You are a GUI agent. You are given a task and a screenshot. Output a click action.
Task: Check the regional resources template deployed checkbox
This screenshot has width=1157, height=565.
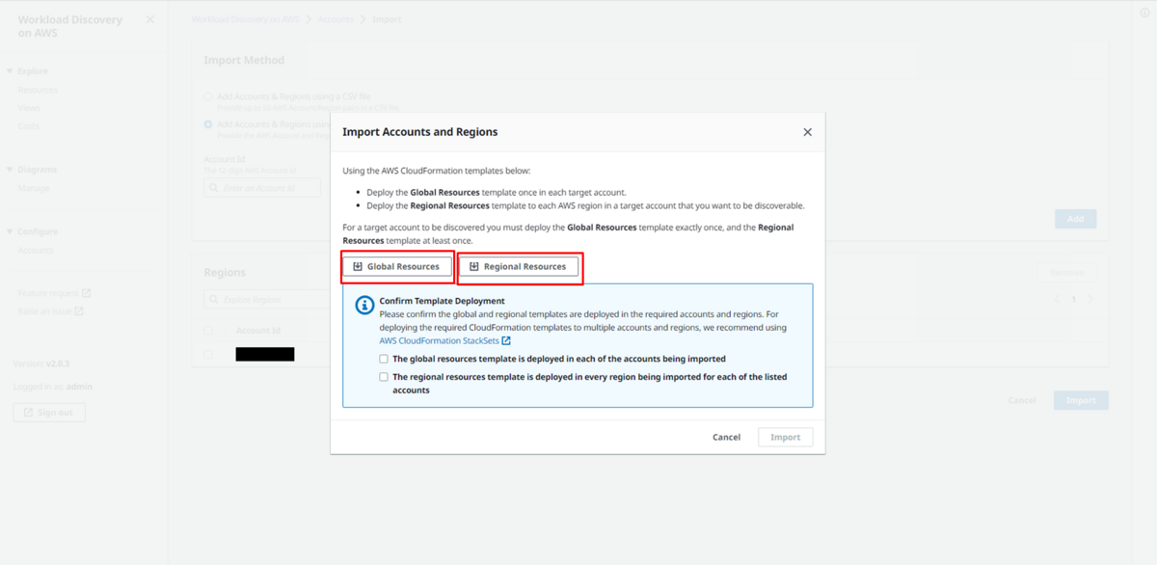pyautogui.click(x=384, y=377)
